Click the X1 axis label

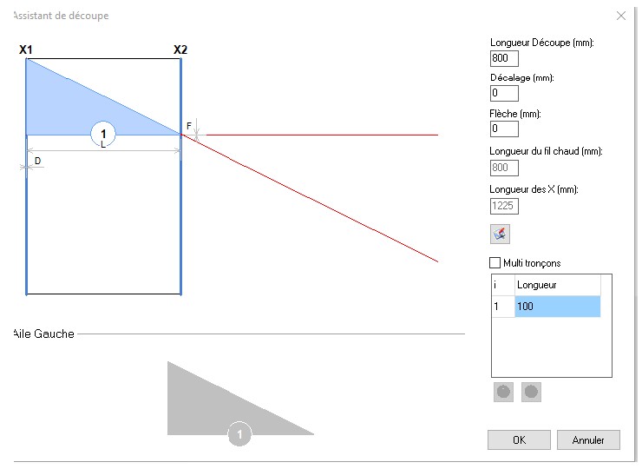[x=26, y=50]
